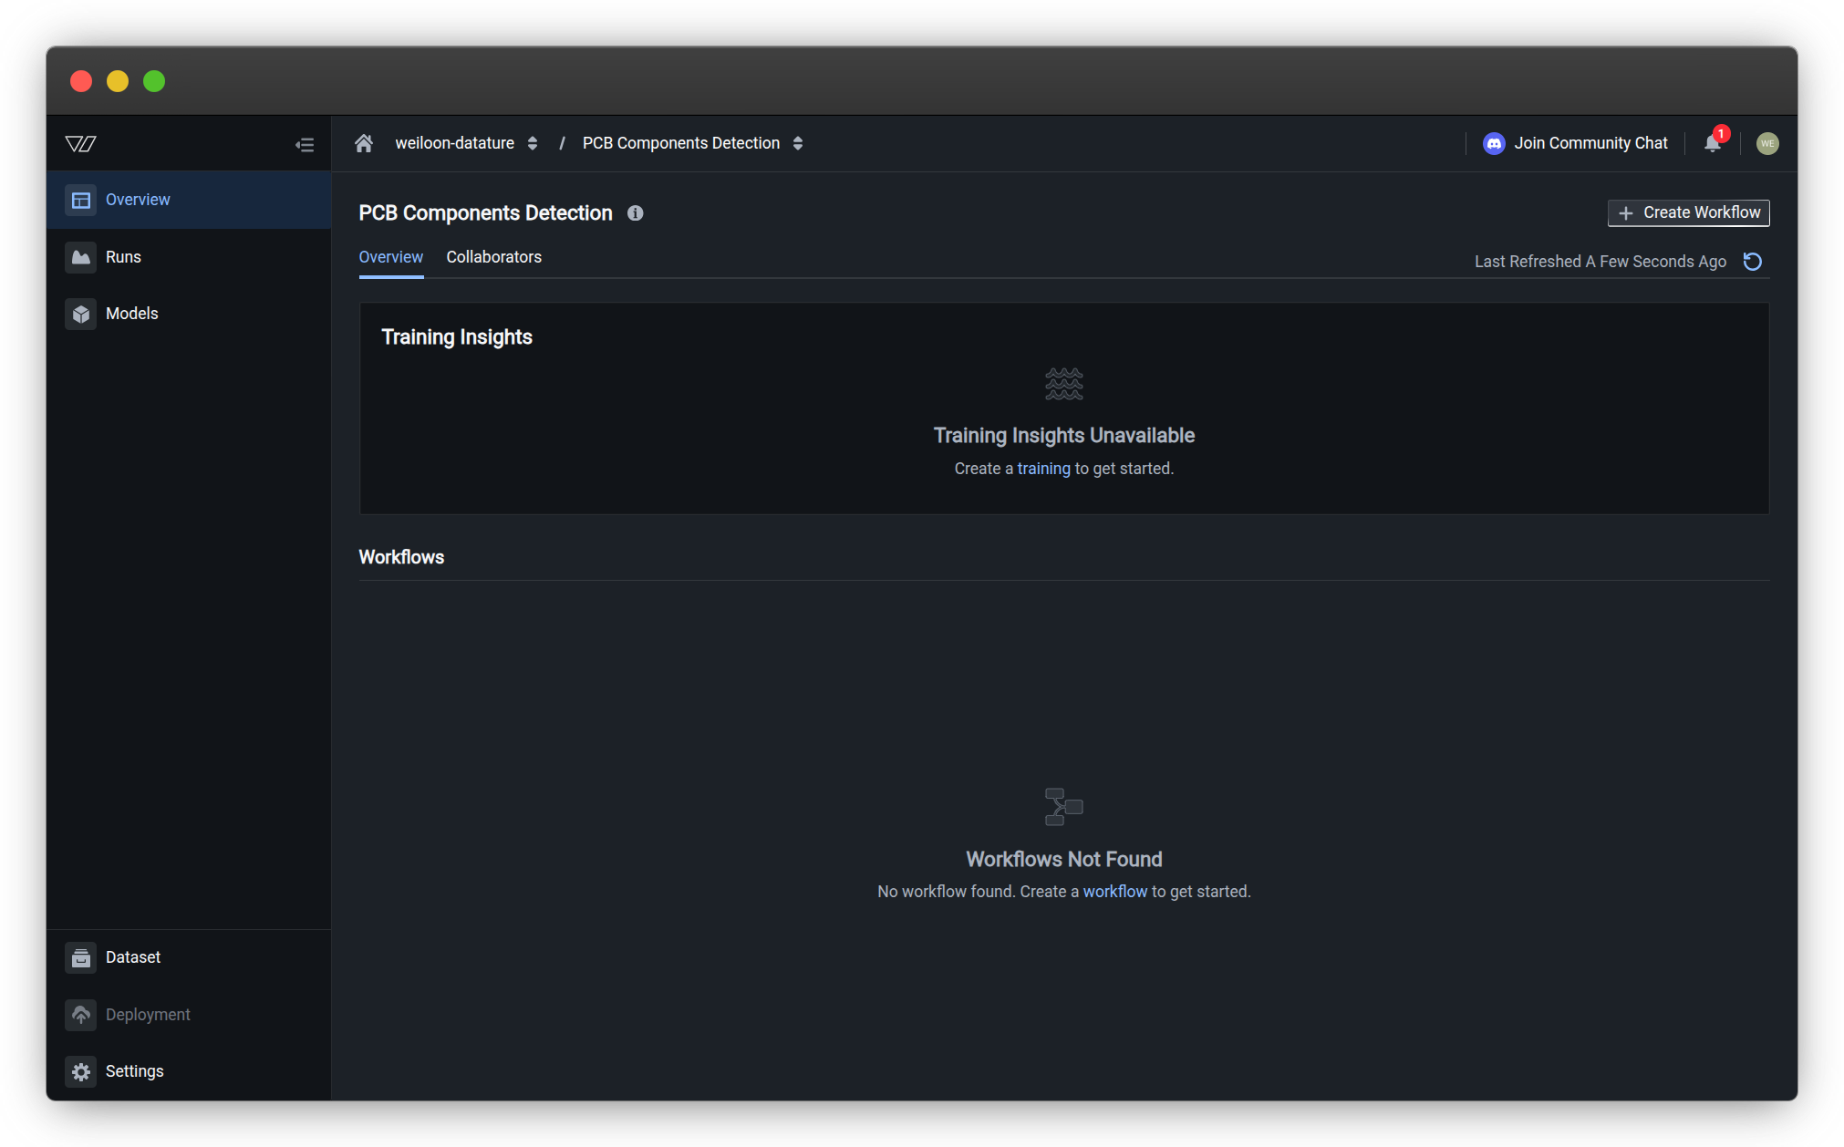
Task: Go to home via house icon
Action: click(x=364, y=143)
